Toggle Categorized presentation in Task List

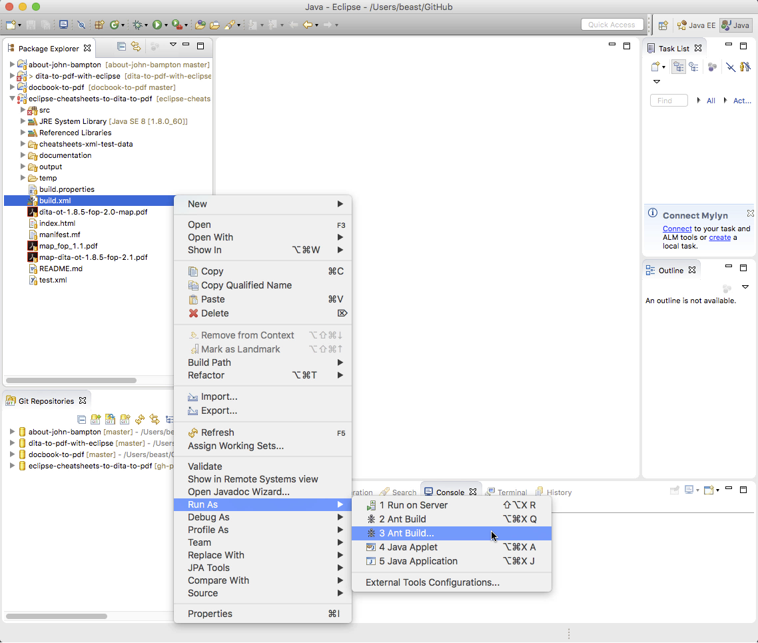pyautogui.click(x=679, y=67)
